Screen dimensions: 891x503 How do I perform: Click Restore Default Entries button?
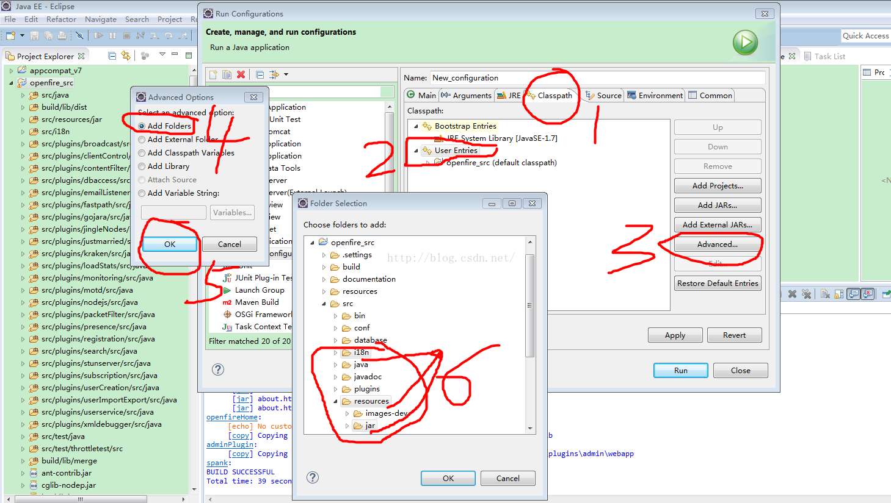tap(718, 283)
